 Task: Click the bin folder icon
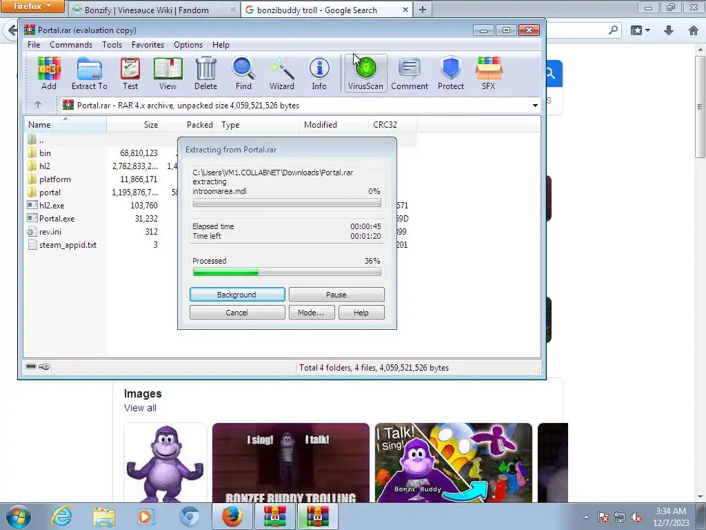coord(32,153)
